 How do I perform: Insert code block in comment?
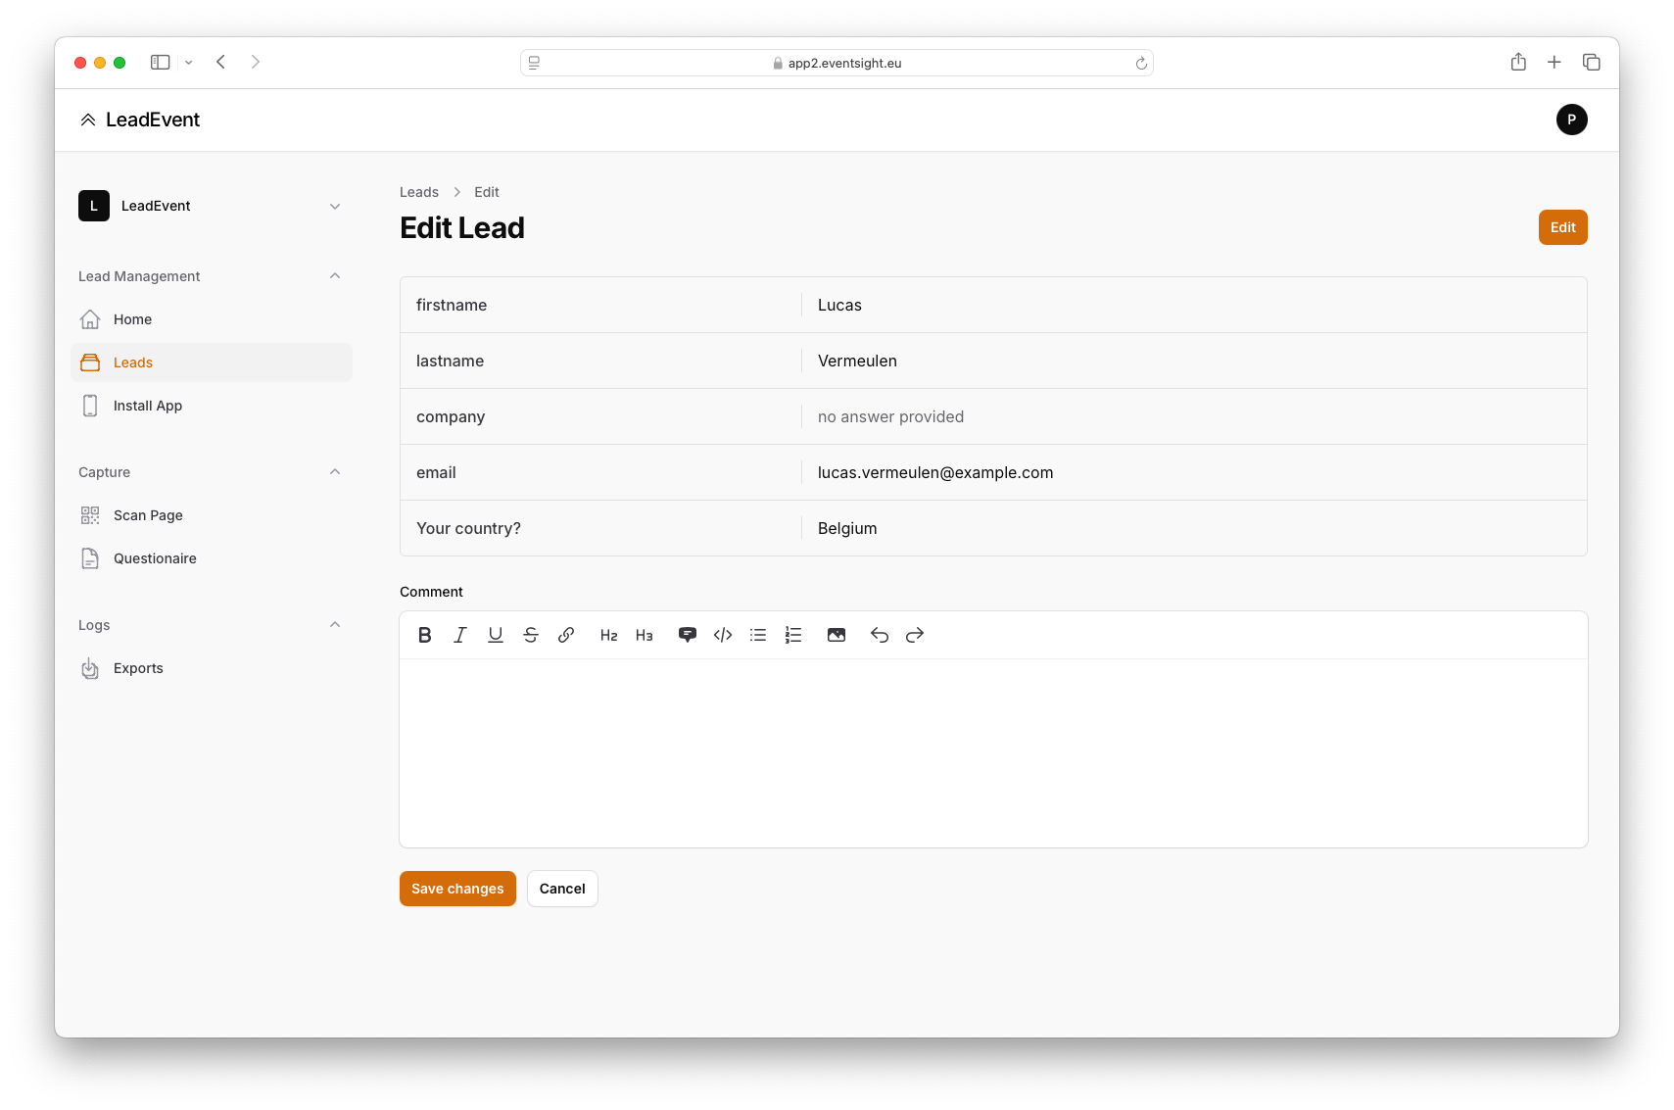pyautogui.click(x=723, y=635)
